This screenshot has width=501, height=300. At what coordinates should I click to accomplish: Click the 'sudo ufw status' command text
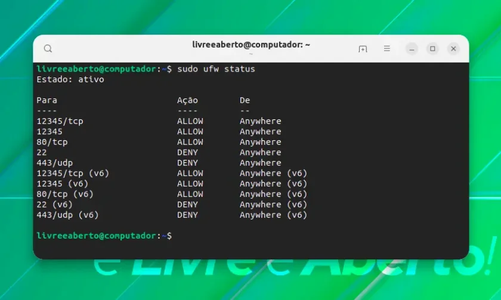(216, 69)
